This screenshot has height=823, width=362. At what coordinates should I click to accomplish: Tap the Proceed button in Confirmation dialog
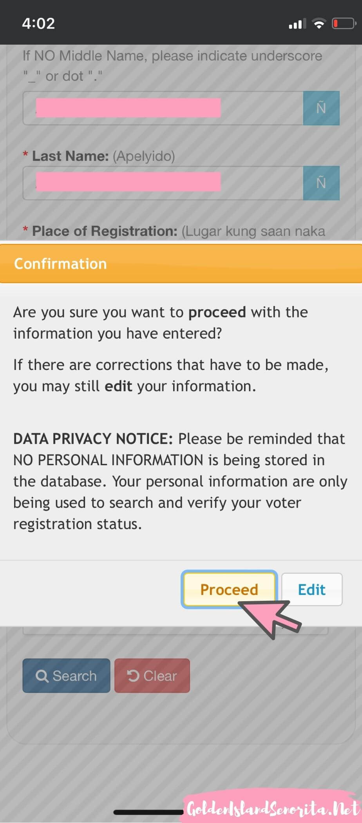[229, 589]
